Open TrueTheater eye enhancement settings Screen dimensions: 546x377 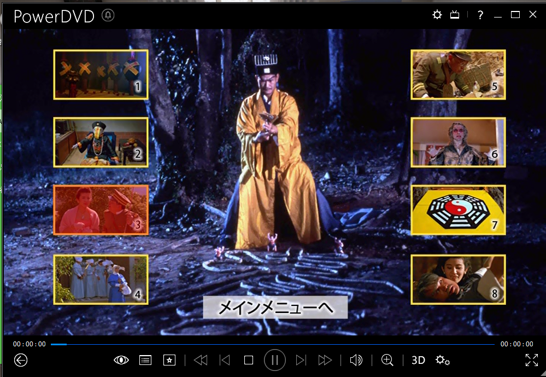coord(121,360)
